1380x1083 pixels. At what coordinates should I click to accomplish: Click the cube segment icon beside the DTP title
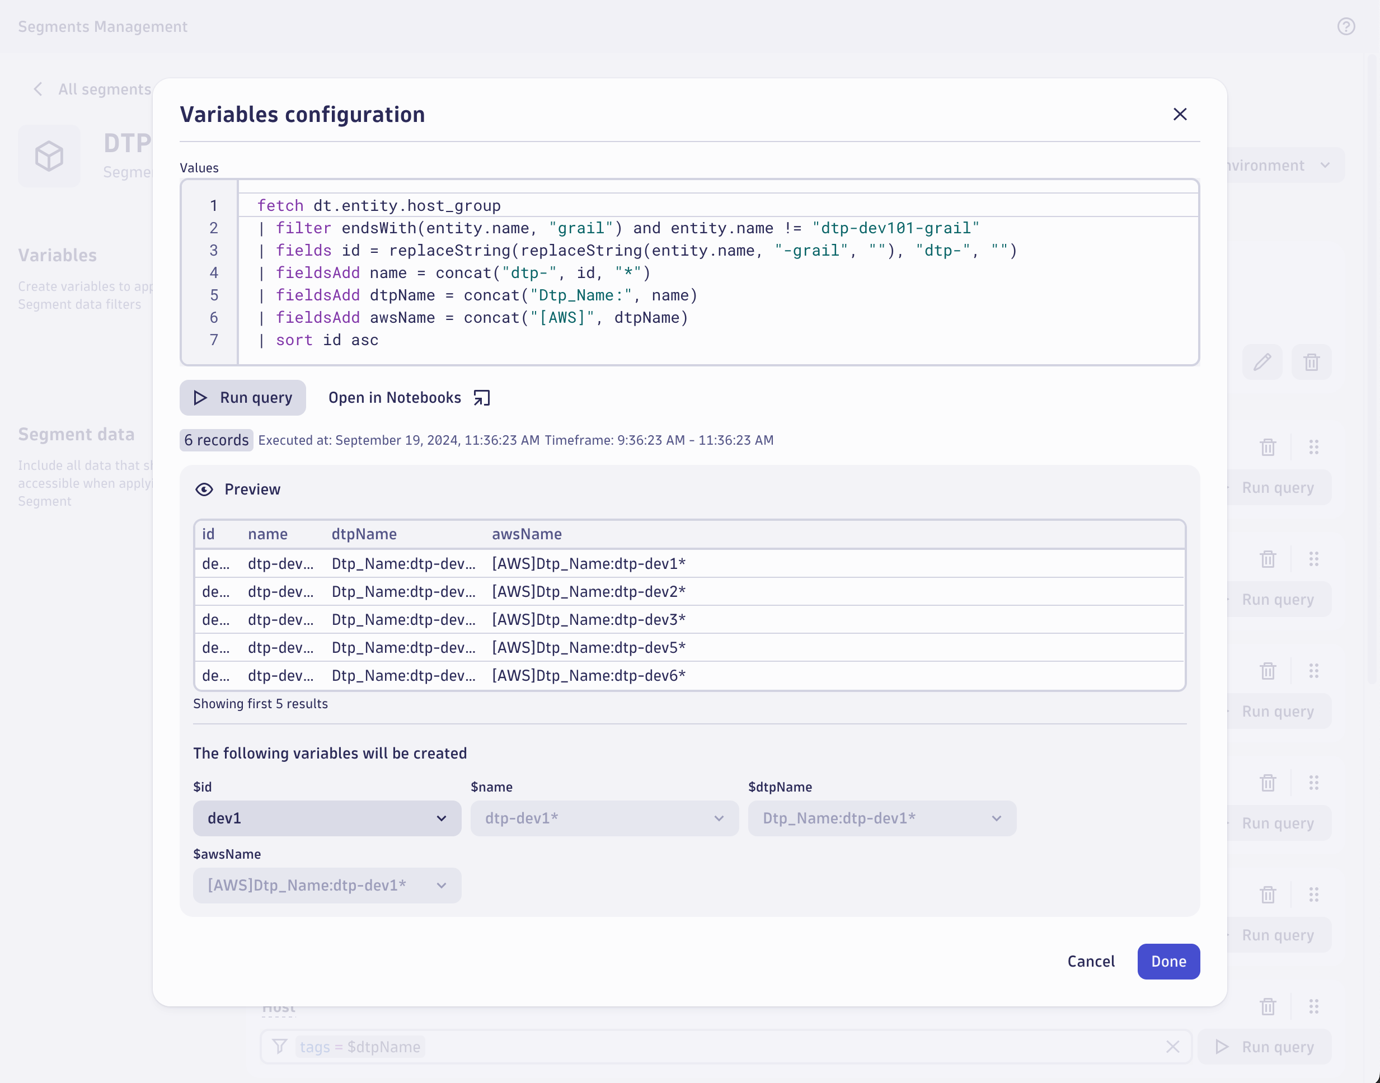[50, 156]
